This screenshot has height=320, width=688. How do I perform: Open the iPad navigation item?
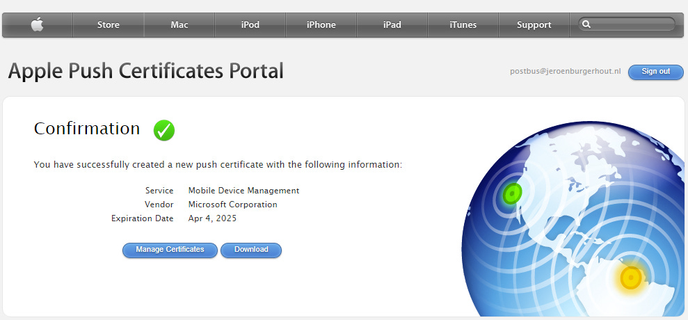click(392, 25)
